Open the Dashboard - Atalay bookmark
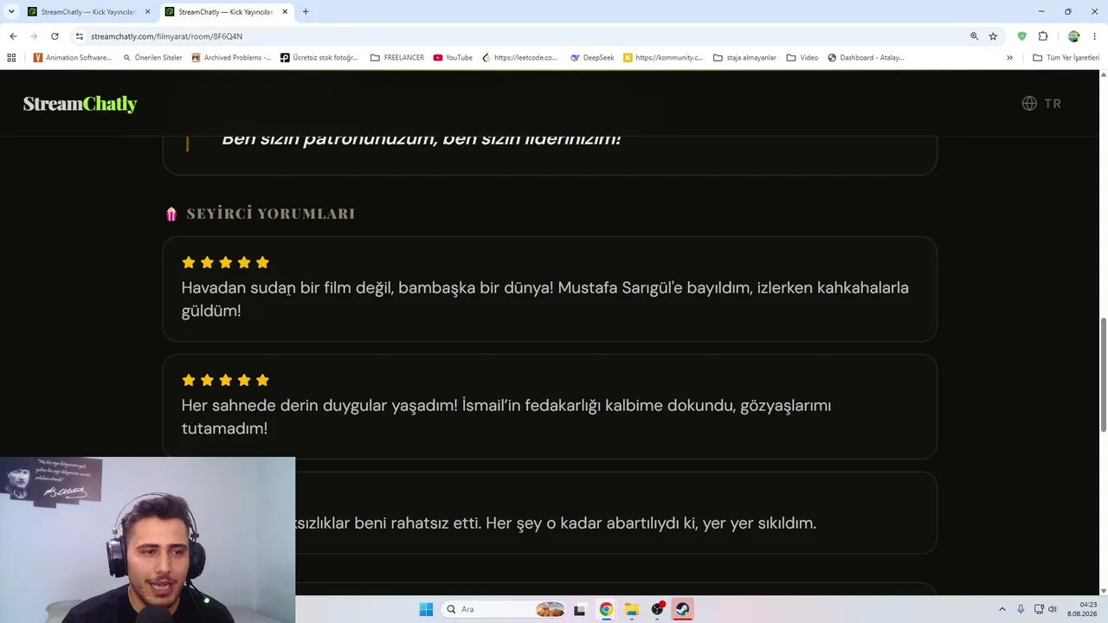This screenshot has height=623, width=1108. tap(866, 58)
